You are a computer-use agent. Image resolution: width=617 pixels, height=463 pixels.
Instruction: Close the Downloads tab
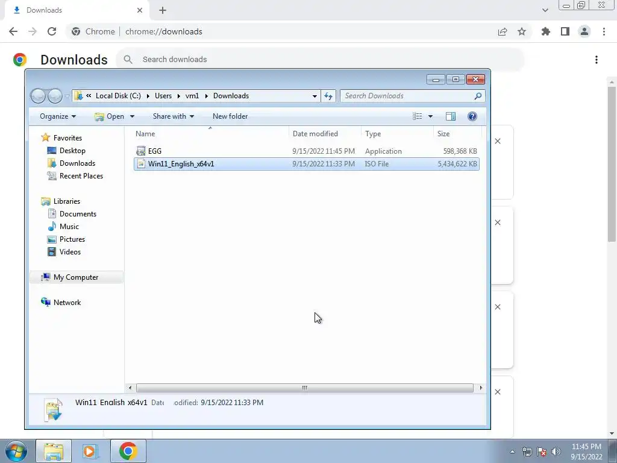(140, 10)
